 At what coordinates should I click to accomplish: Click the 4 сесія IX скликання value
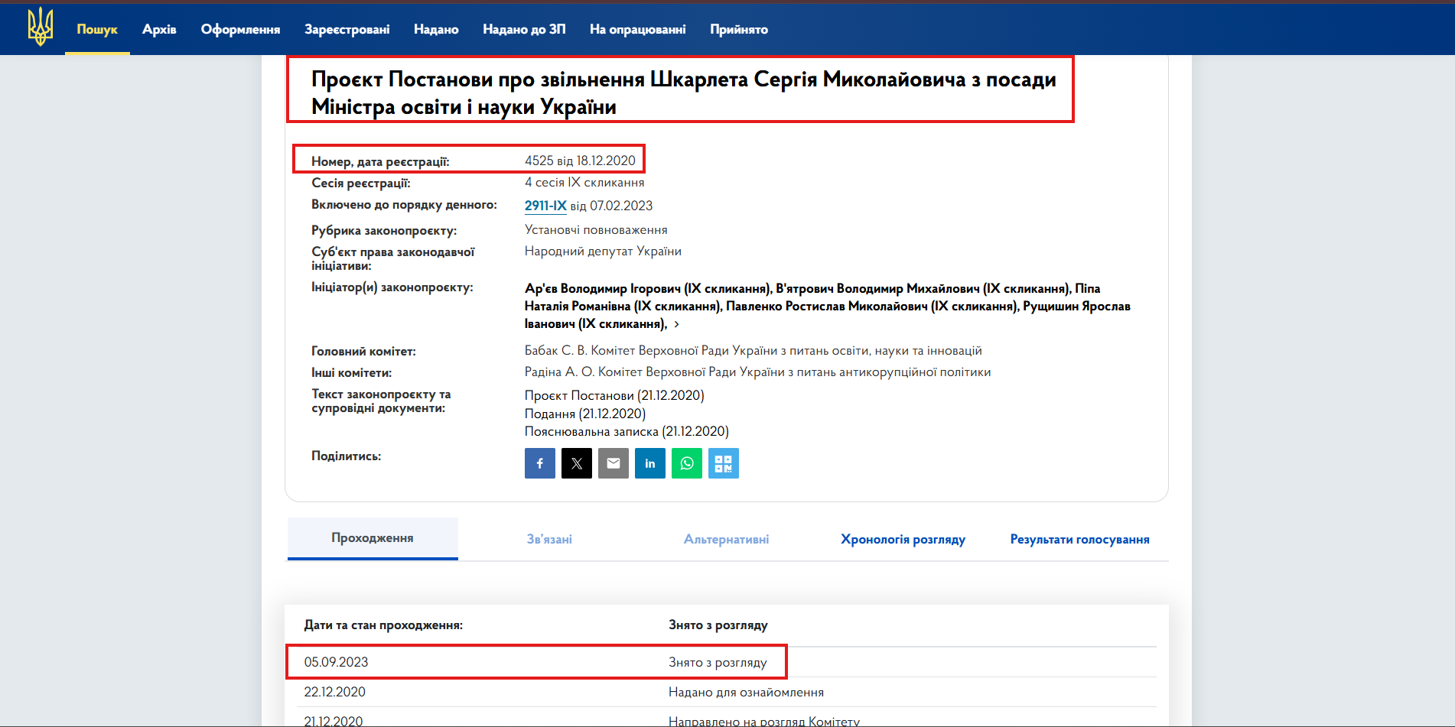(584, 182)
